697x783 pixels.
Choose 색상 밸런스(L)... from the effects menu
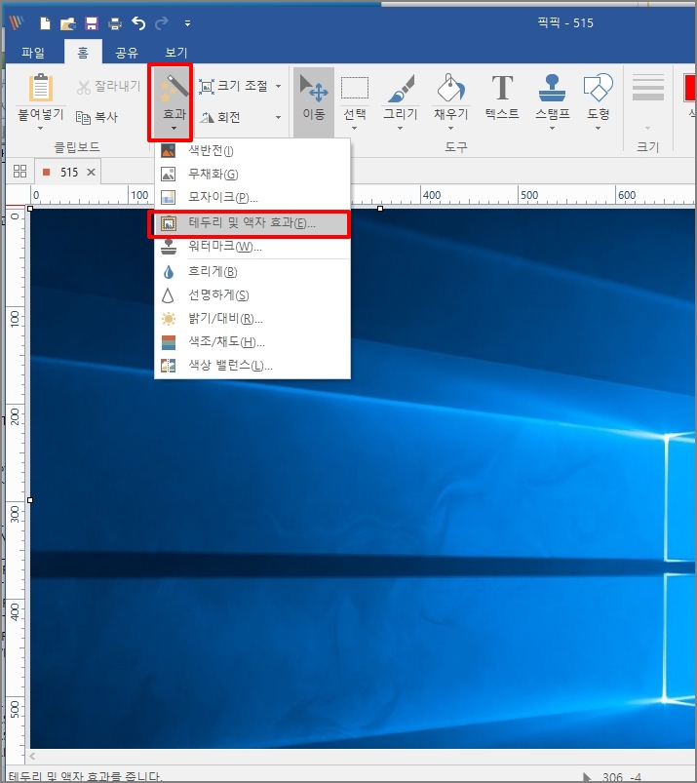point(252,366)
